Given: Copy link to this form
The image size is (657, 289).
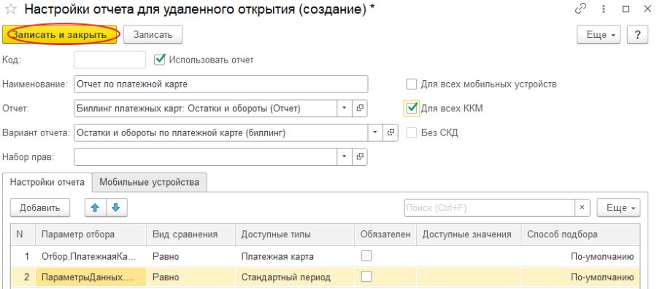Looking at the screenshot, I should tap(581, 9).
